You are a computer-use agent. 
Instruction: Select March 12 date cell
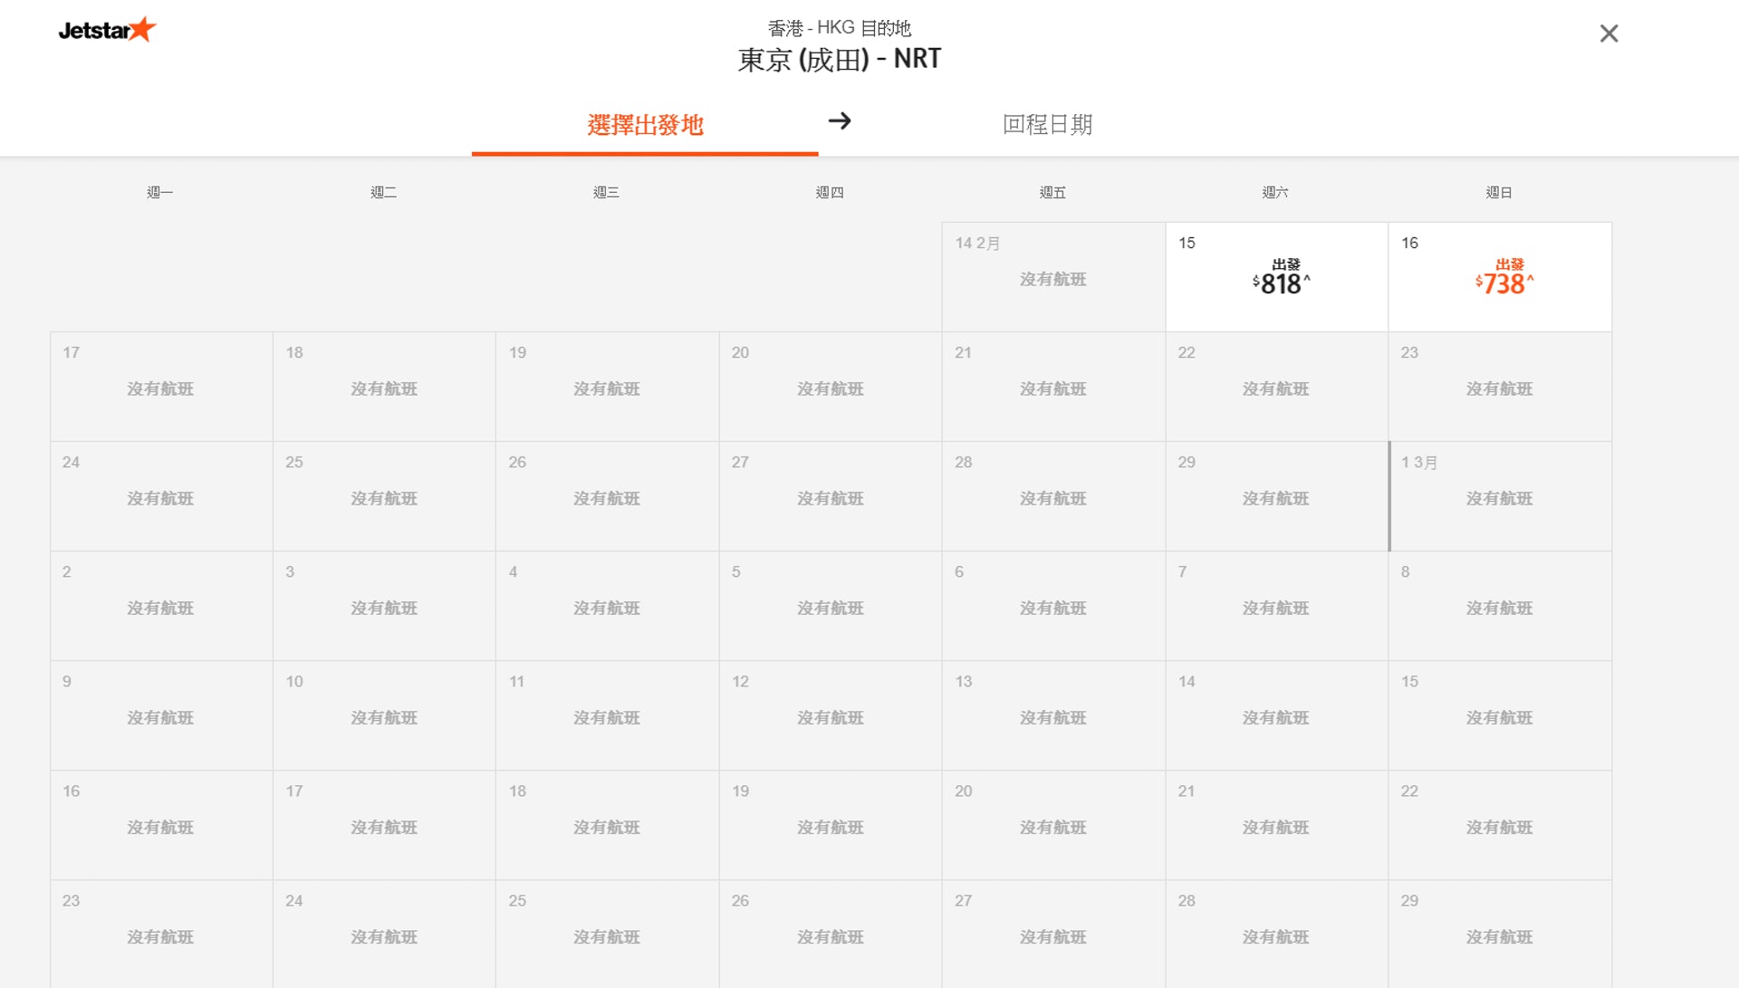(830, 715)
